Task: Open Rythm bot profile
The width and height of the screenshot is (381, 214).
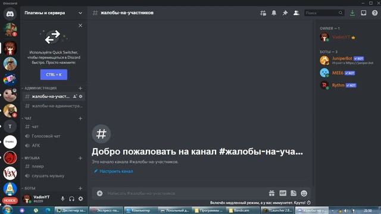Action: (x=348, y=85)
